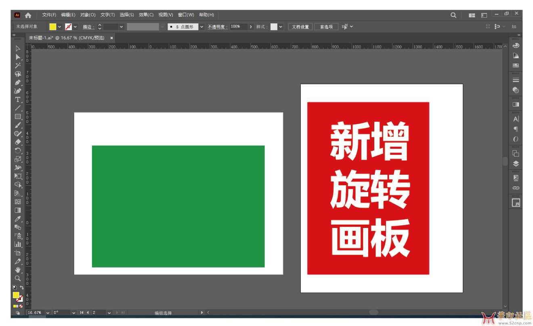The width and height of the screenshot is (533, 326).
Task: Click the Home icon
Action: coord(28,15)
